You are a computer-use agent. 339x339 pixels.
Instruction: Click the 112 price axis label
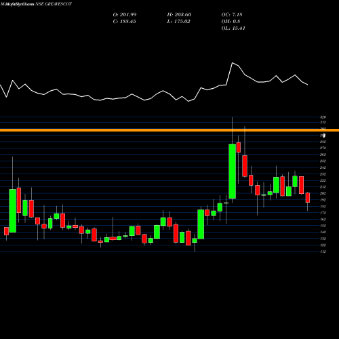pyautogui.click(x=323, y=252)
